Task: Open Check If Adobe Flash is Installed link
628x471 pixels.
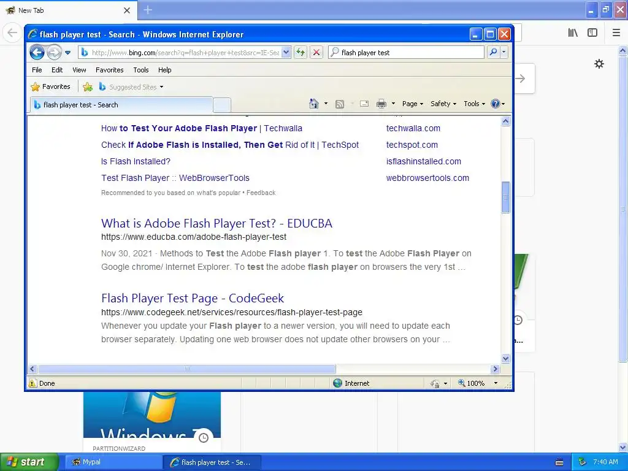Action: point(230,145)
